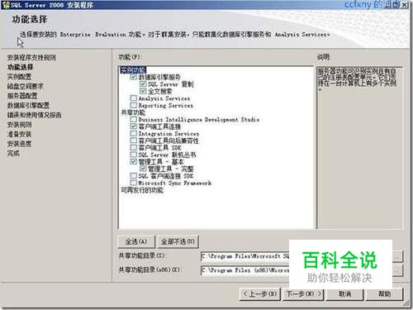Click the 共享功能目录(S) path field
The width and height of the screenshot is (413, 310).
click(x=245, y=256)
